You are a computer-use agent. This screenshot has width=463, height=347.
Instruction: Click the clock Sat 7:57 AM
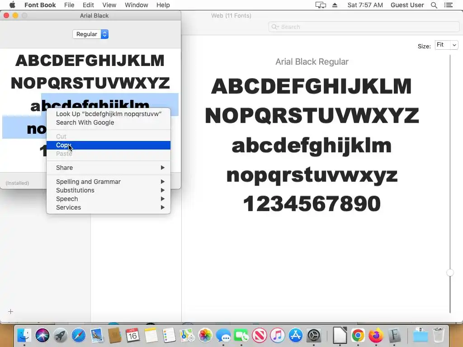click(x=365, y=5)
